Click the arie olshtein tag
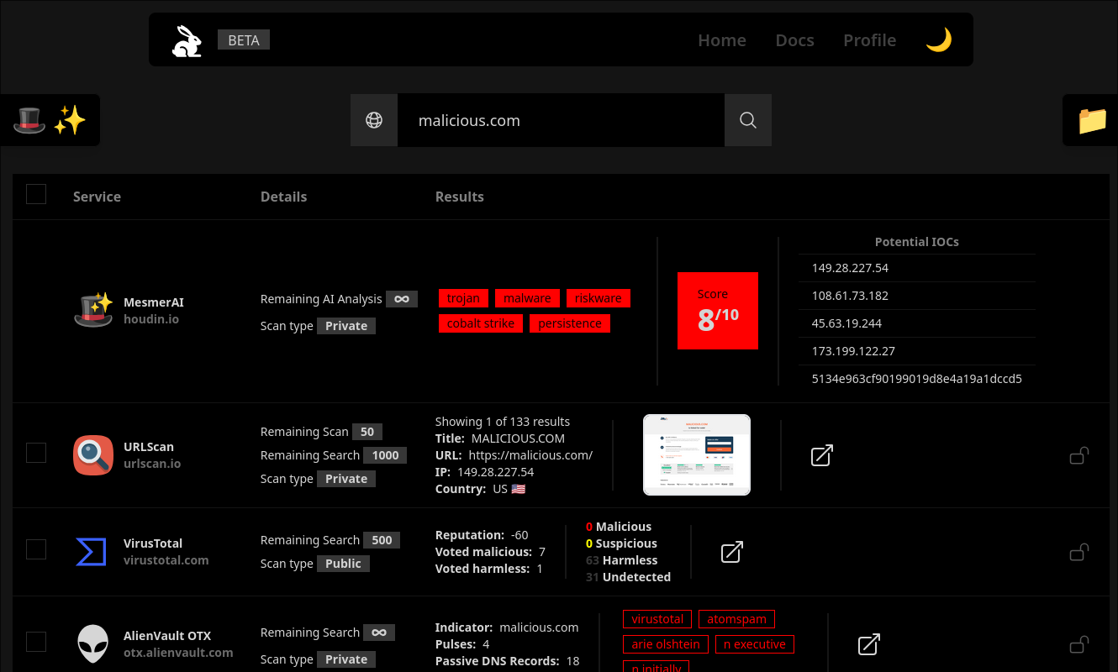This screenshot has height=672, width=1118. (666, 644)
